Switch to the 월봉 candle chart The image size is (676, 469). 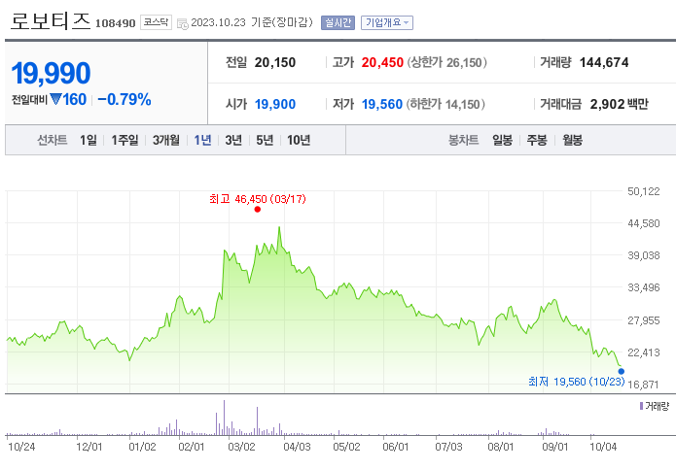[x=572, y=140]
